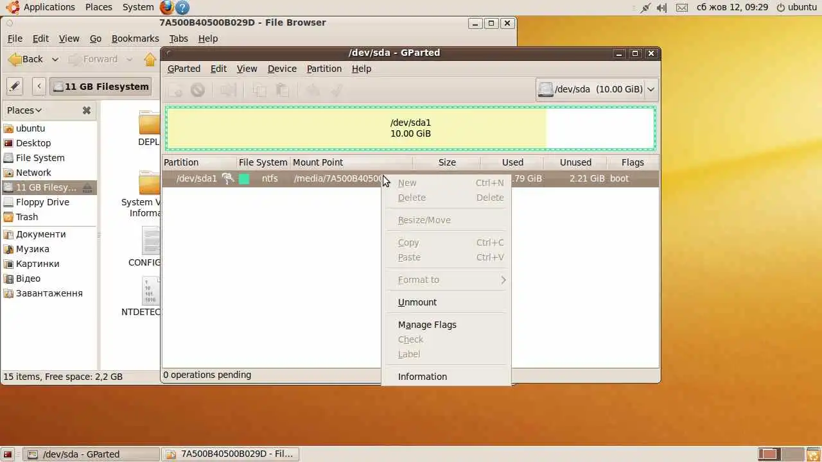
Task: Click the Delete partition toolbar icon in GParted
Action: 198,90
